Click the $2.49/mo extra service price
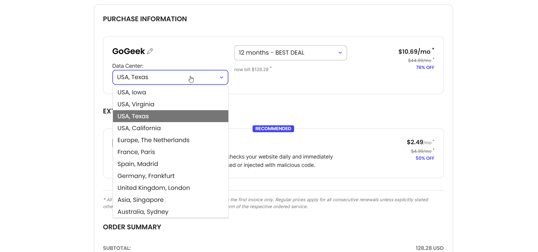Screen dimensions: 538x252 tap(419, 142)
